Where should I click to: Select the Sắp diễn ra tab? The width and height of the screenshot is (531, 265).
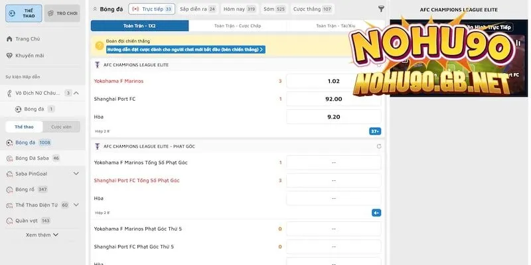[x=198, y=9]
